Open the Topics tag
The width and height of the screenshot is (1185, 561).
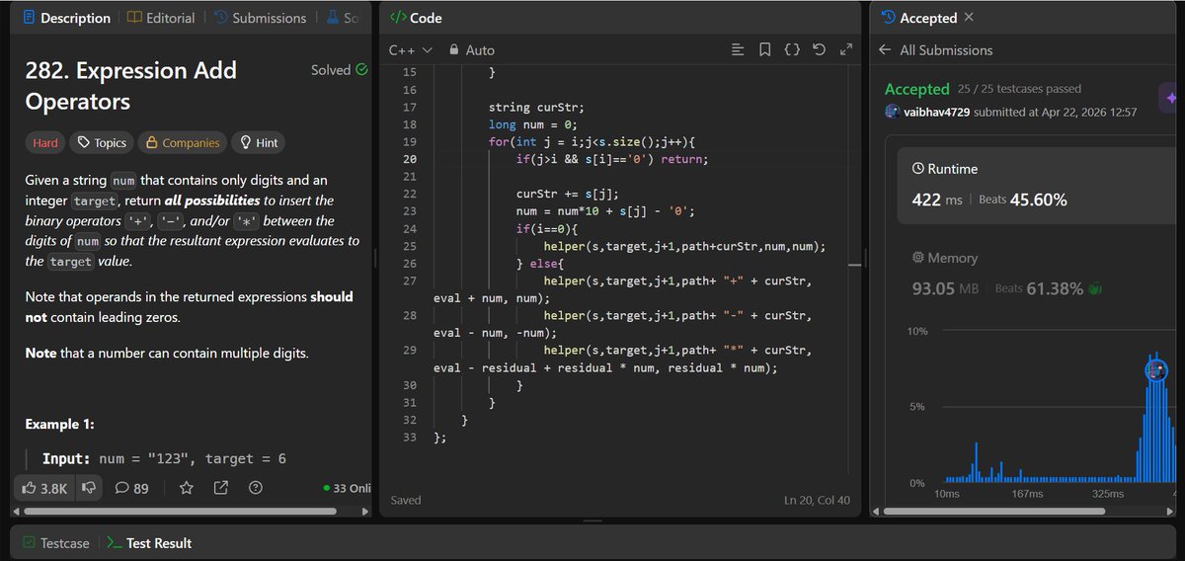point(101,143)
